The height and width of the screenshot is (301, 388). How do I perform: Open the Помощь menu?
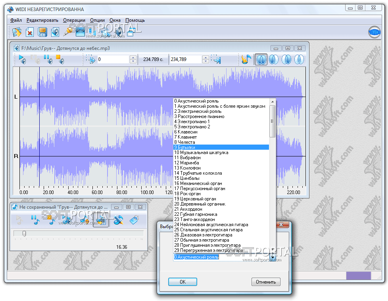click(135, 20)
